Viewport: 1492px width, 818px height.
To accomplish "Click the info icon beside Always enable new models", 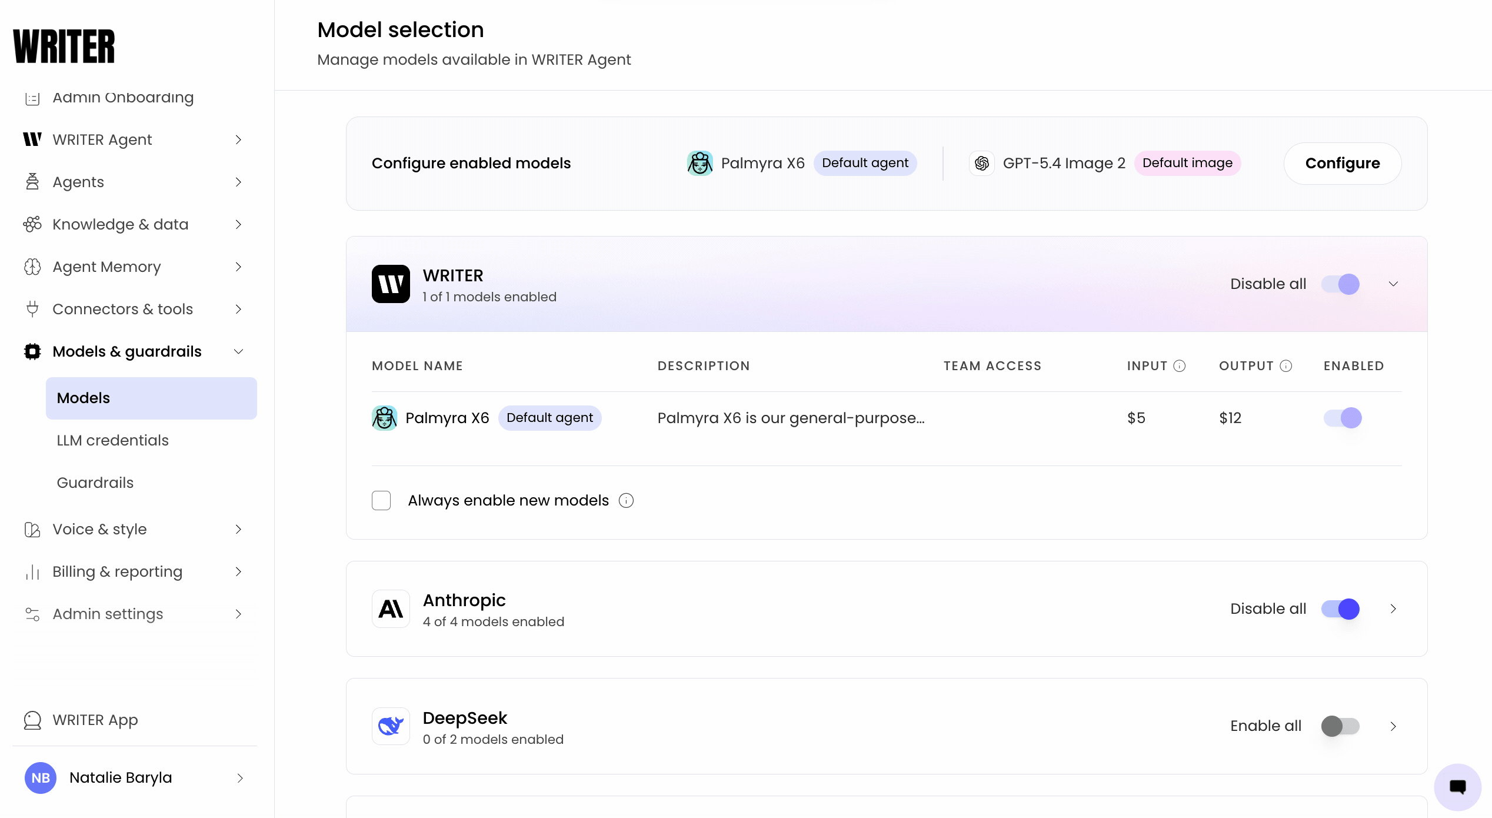I will pyautogui.click(x=627, y=500).
